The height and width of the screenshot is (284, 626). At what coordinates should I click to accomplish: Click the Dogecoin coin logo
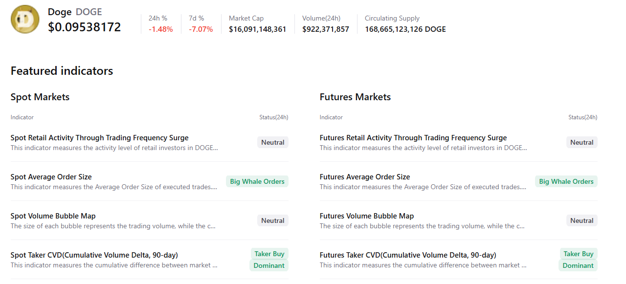(24, 20)
